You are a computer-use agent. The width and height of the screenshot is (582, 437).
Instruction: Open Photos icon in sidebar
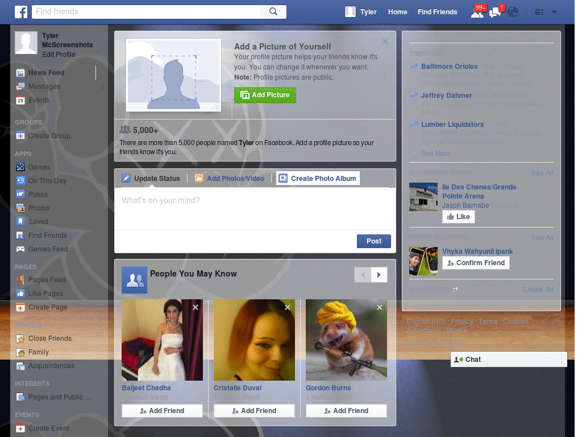[x=20, y=208]
